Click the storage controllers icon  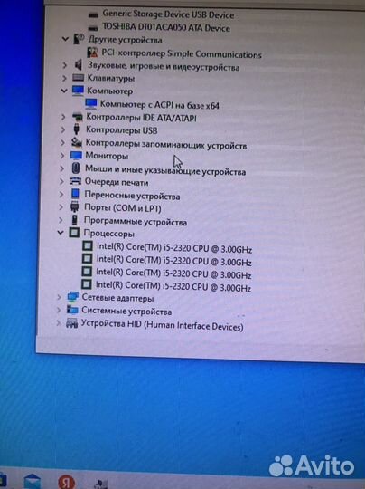click(x=77, y=142)
